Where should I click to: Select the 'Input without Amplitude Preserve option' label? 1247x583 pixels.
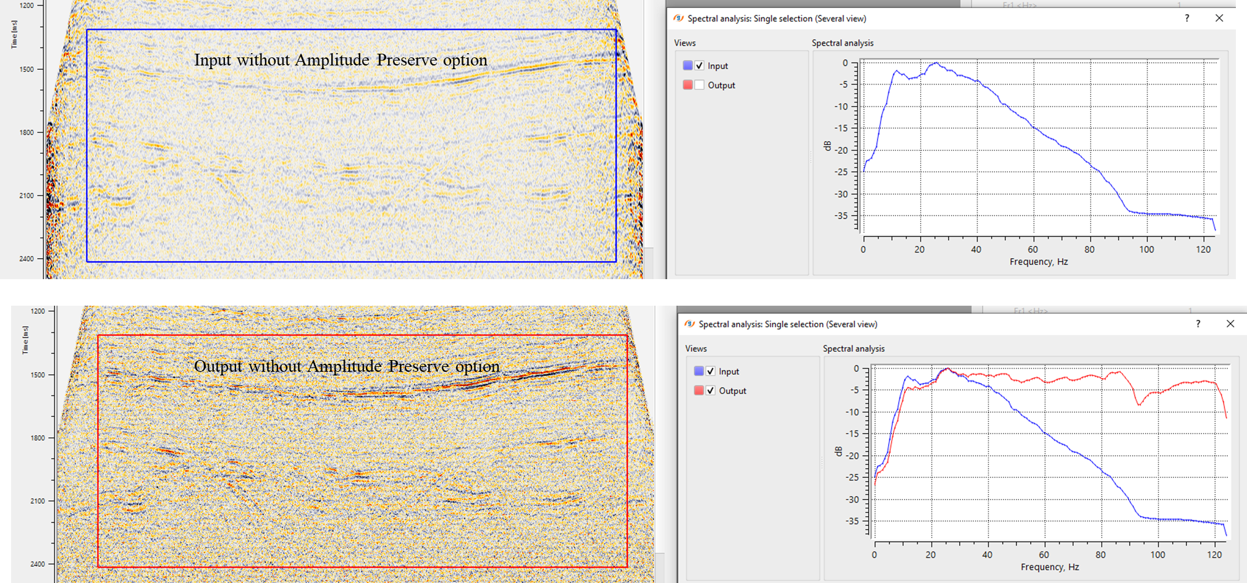click(340, 60)
